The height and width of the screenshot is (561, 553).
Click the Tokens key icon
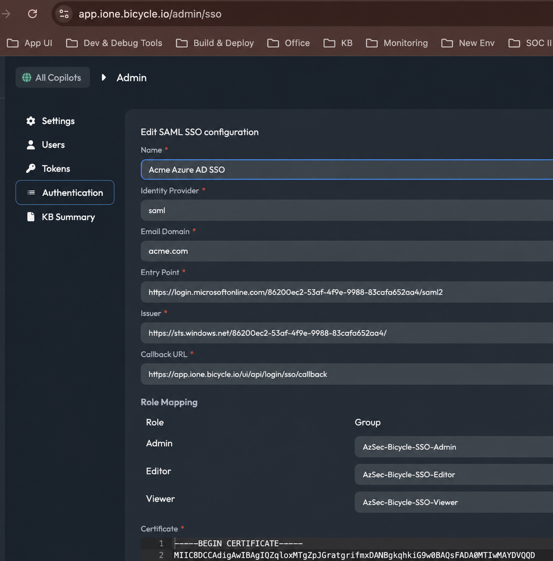click(31, 168)
